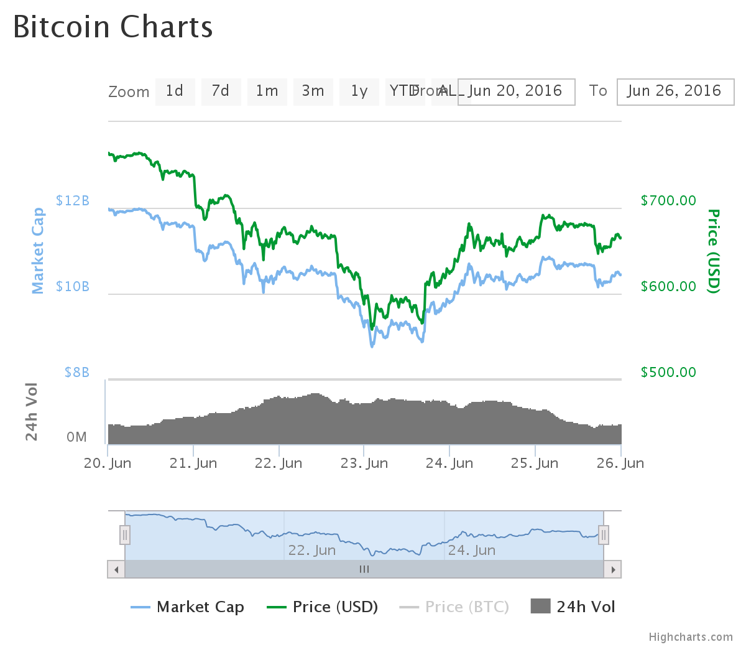This screenshot has height=647, width=746.
Task: Click the navigator right scroll arrow
Action: (x=613, y=569)
